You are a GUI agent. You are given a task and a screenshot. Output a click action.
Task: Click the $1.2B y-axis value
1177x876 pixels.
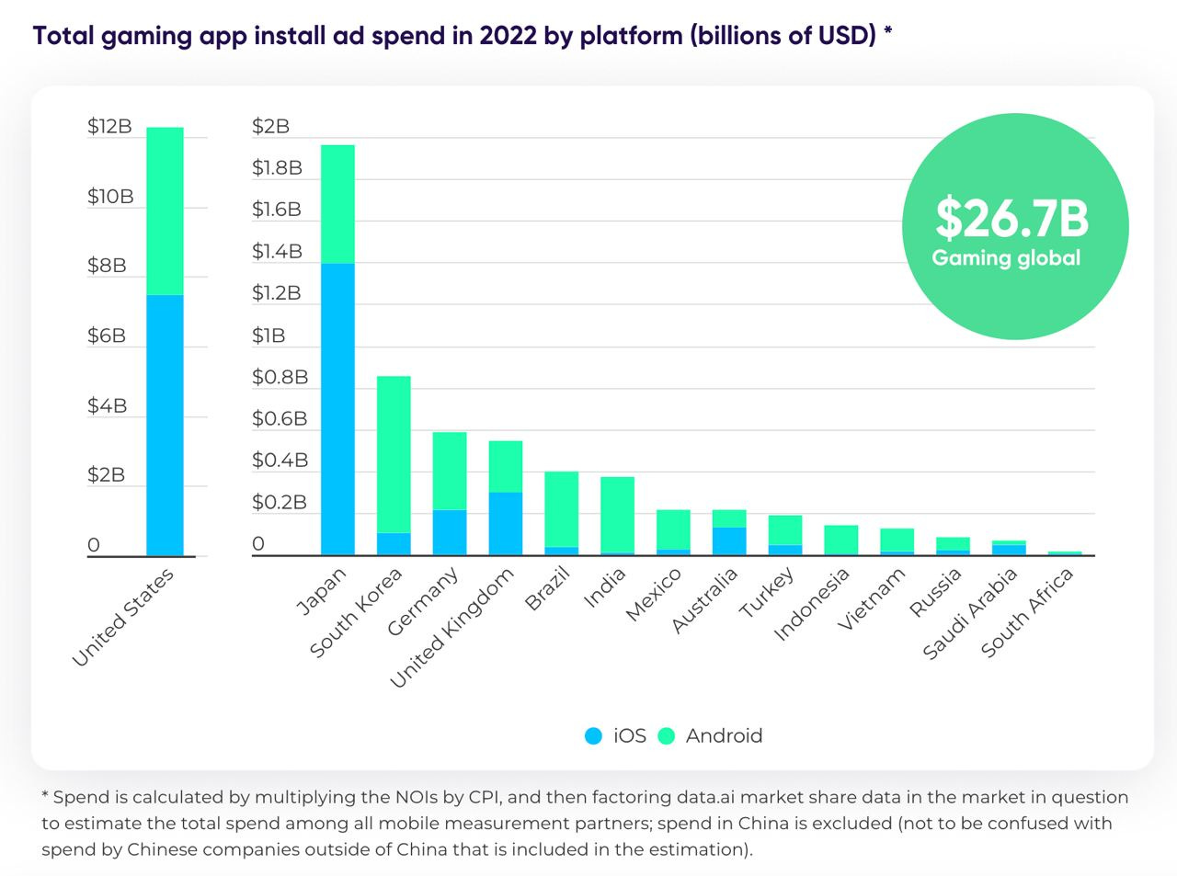(x=277, y=293)
